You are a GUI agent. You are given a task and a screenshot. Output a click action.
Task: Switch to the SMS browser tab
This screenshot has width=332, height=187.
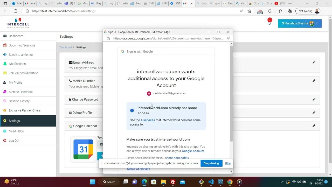click(x=149, y=3)
